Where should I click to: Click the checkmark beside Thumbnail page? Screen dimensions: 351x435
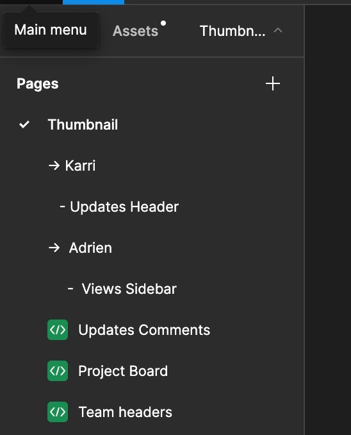(x=24, y=124)
